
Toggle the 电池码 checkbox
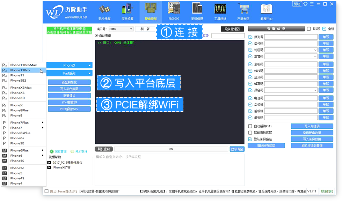pyautogui.click(x=250, y=98)
